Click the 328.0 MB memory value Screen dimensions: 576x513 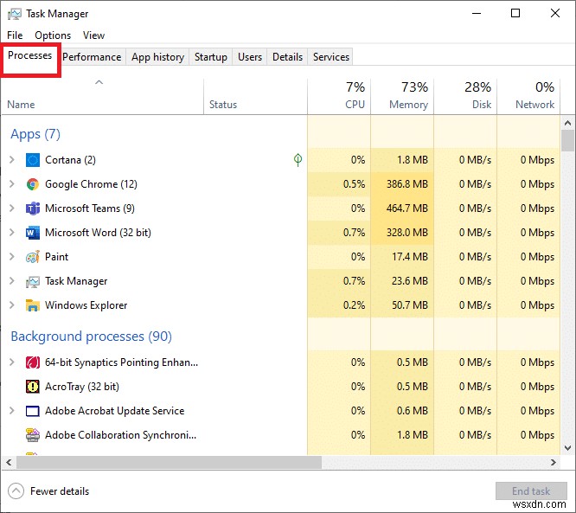click(407, 233)
